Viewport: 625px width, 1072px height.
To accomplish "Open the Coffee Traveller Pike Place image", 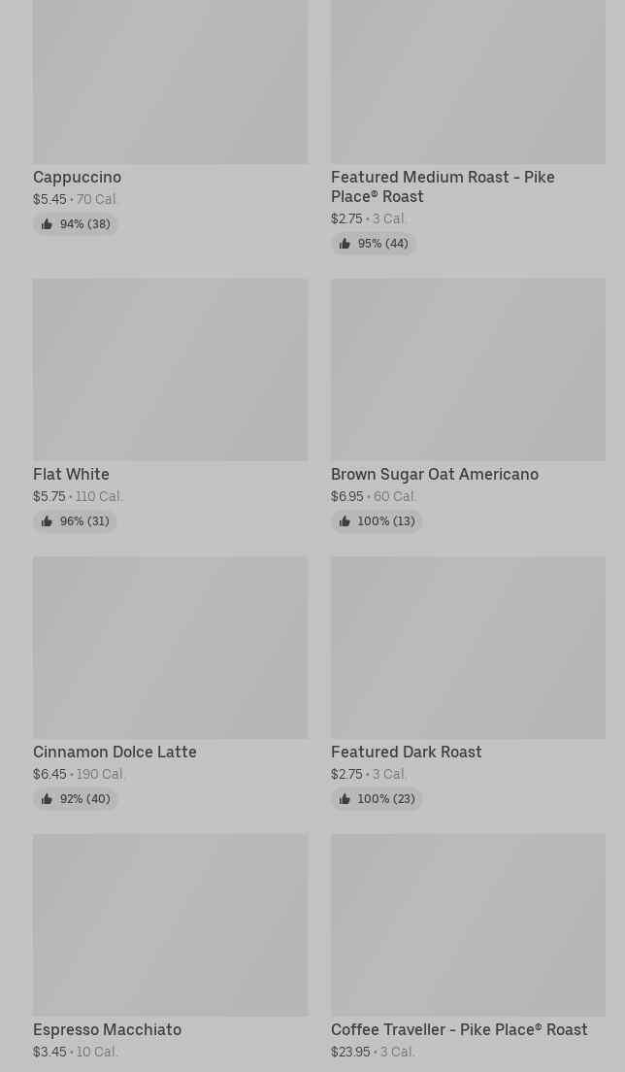I will tap(468, 924).
